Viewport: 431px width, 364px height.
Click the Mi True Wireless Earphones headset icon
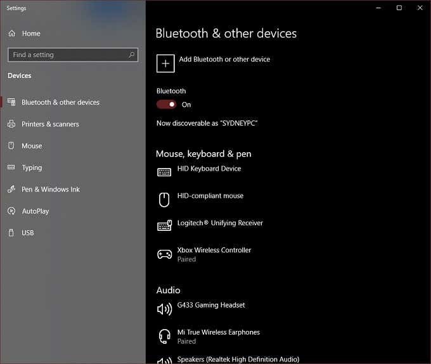164,336
